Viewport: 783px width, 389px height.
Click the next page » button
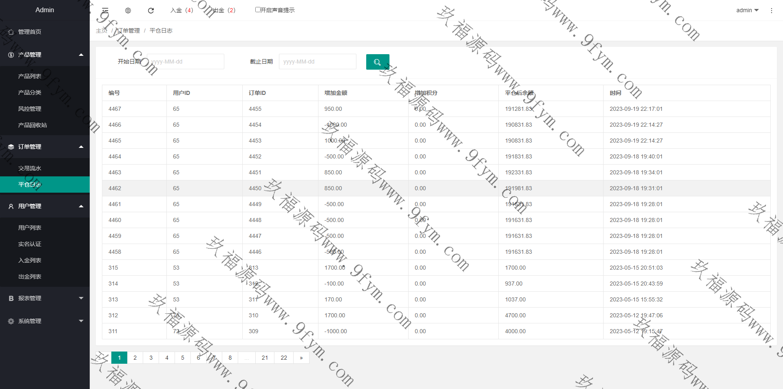(301, 358)
